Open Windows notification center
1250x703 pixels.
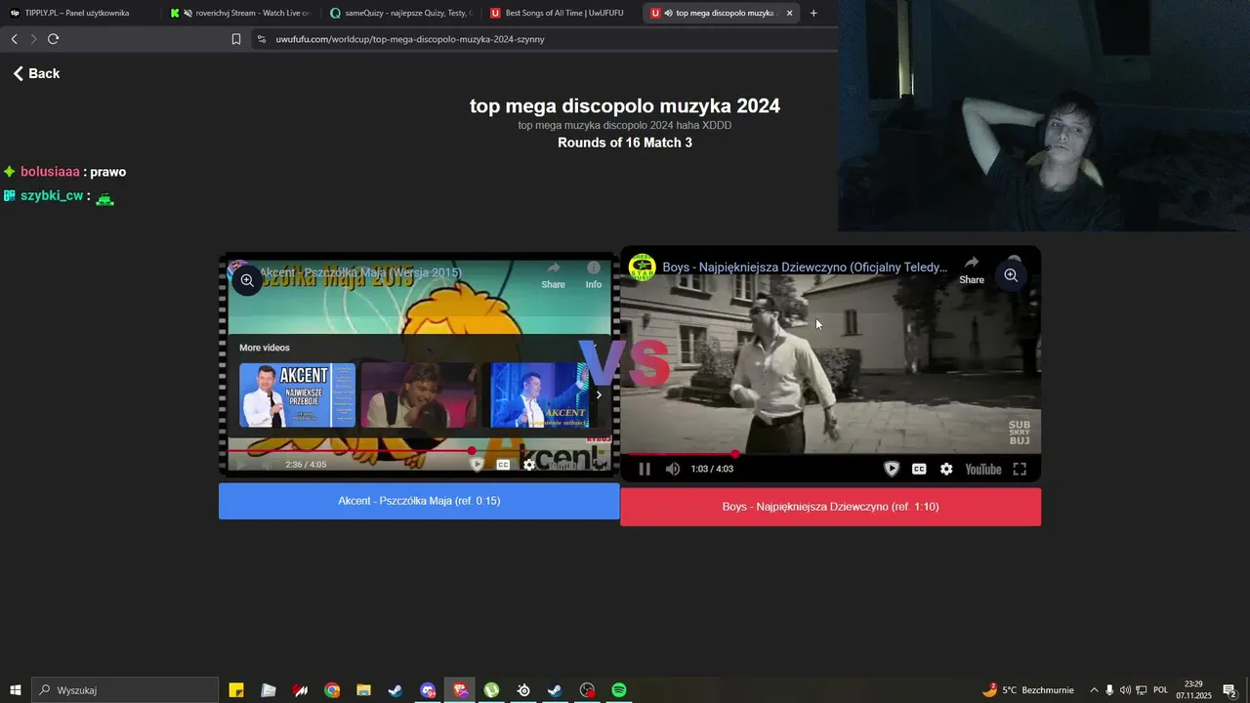[x=1229, y=690]
